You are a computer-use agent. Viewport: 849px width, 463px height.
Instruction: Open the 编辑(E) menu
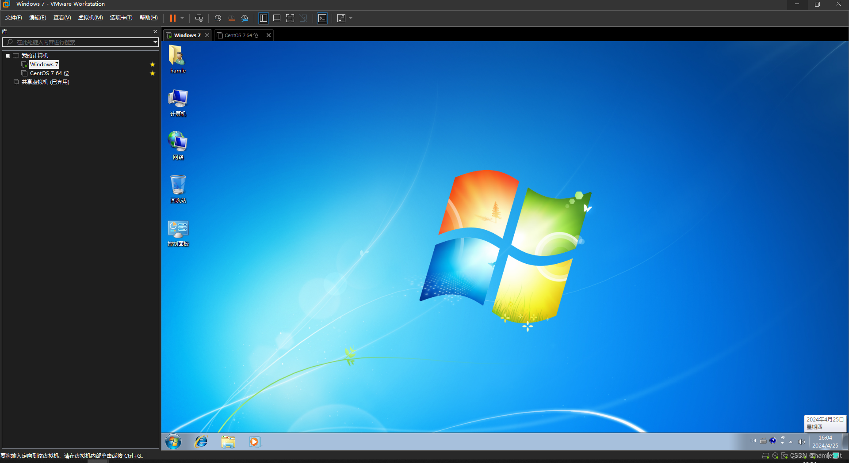pos(38,18)
